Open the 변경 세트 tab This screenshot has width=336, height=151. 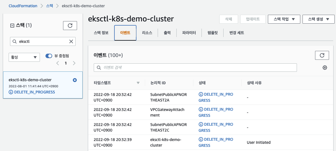pos(237,33)
